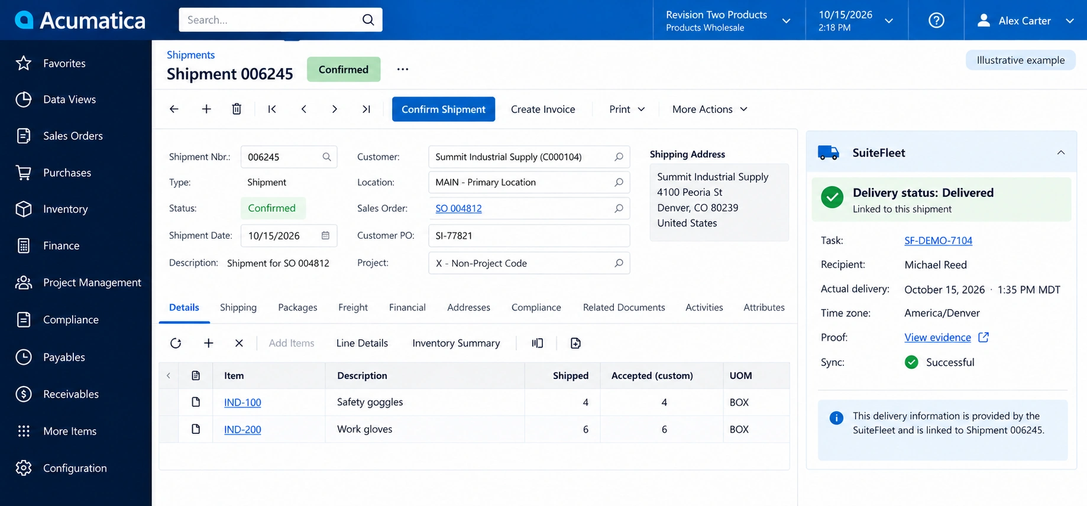Collapse the SuiteFleet panel

point(1061,153)
